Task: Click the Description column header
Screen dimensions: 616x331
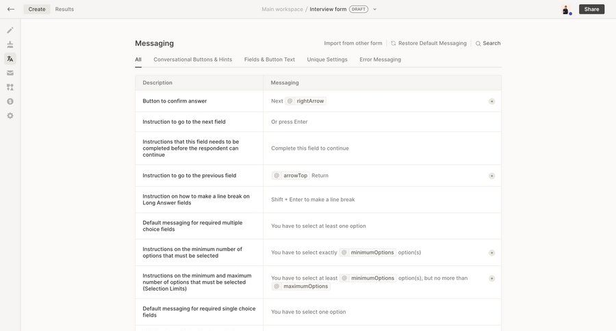Action: [157, 83]
